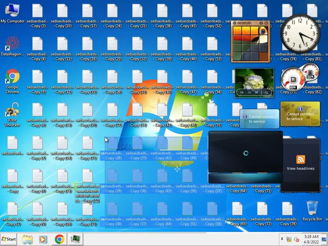Open Chrome from the taskbar
The height and width of the screenshot is (246, 328).
(x=59, y=239)
